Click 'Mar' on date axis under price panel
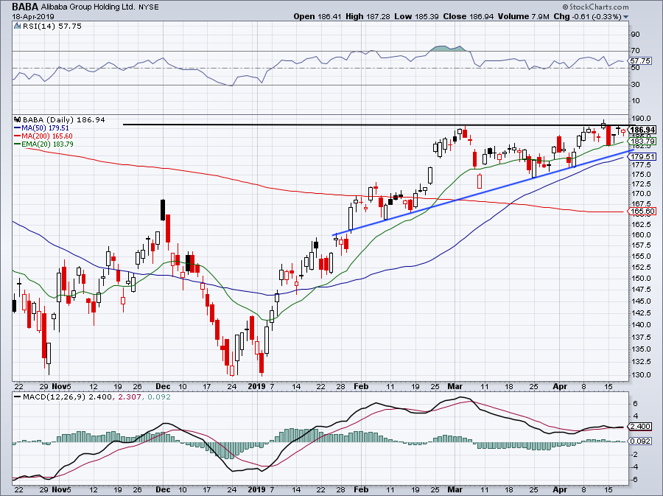The height and width of the screenshot is (496, 663). (455, 386)
